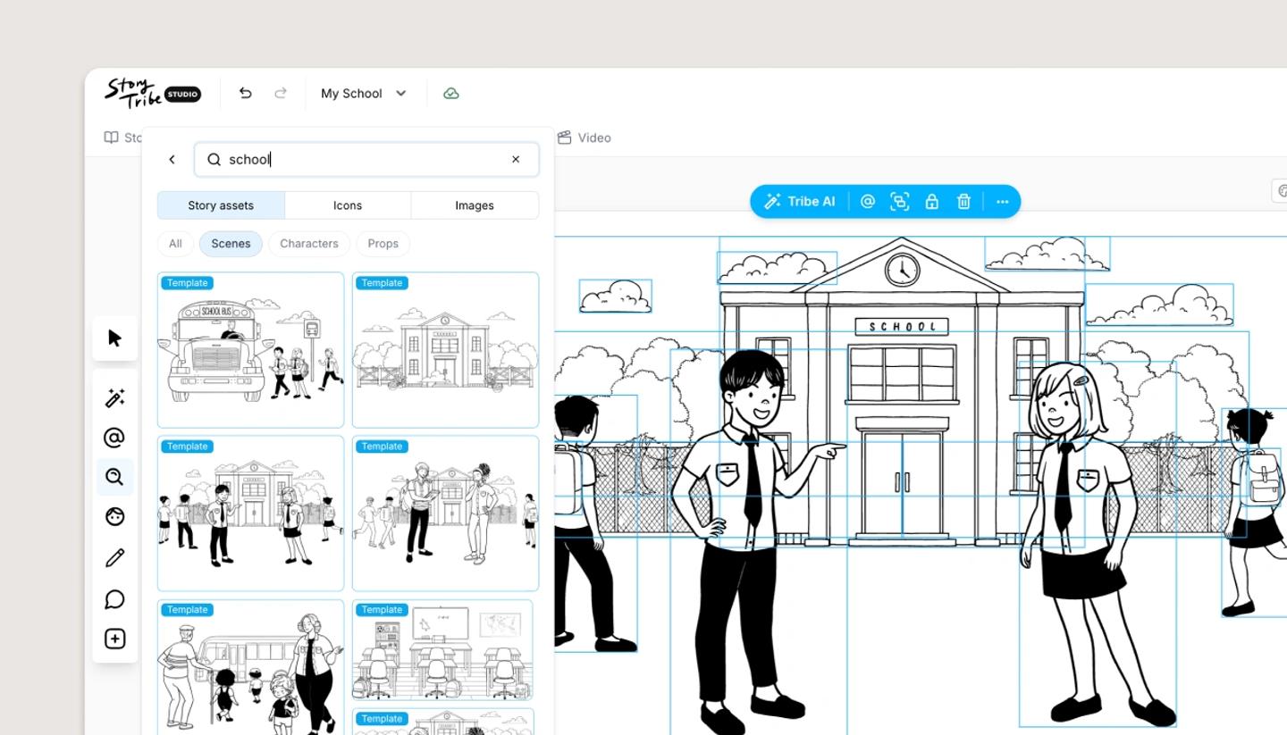The width and height of the screenshot is (1287, 735).
Task: Click the group selection icon in blue toolbar
Action: point(899,202)
